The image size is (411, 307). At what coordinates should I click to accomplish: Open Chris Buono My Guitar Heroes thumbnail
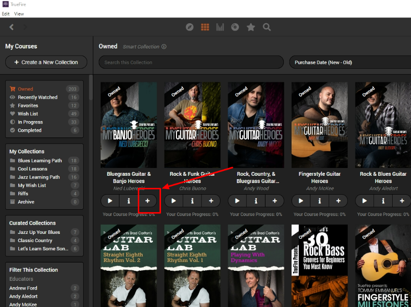[x=192, y=125]
